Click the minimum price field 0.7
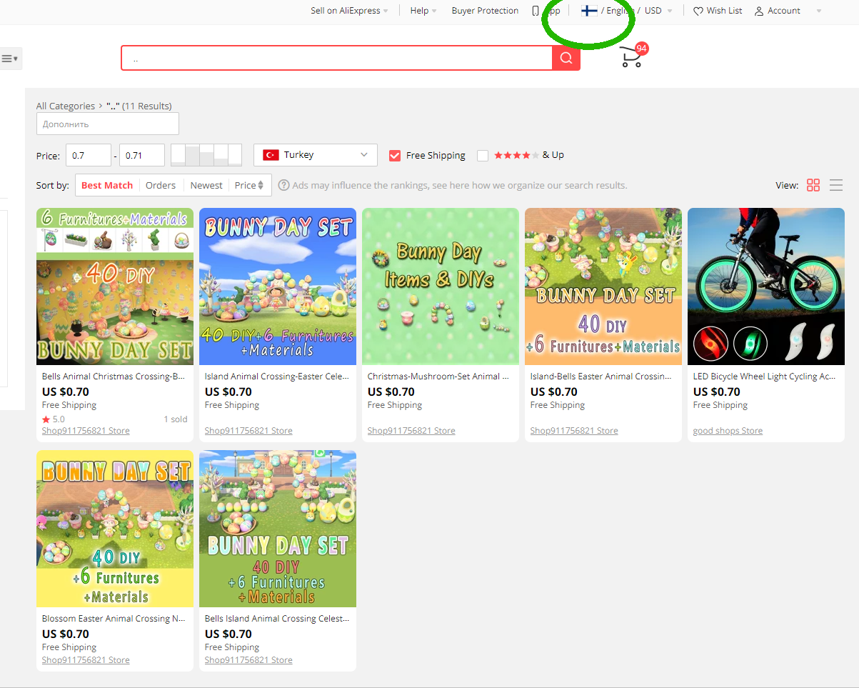The image size is (859, 688). pyautogui.click(x=89, y=155)
